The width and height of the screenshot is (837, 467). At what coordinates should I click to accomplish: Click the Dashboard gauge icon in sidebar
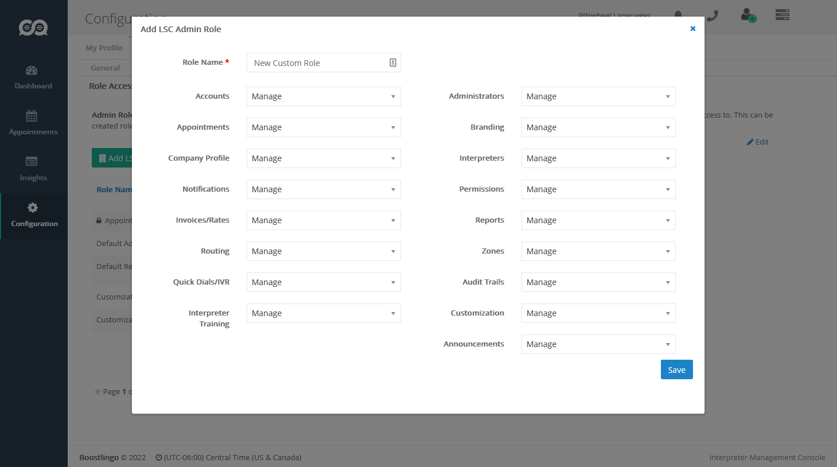pyautogui.click(x=32, y=71)
